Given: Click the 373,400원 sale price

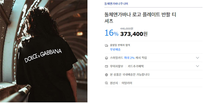Looking at the screenshot, I should [x=134, y=34].
